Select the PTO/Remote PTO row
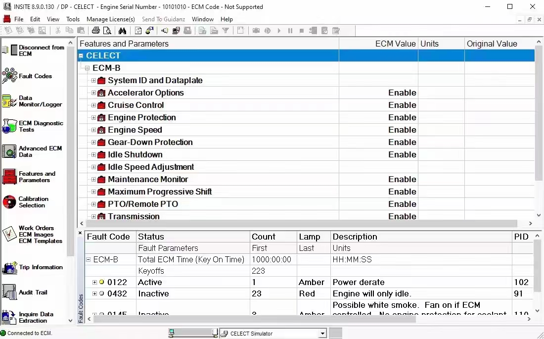544x339 pixels. coord(306,204)
